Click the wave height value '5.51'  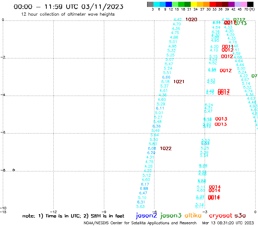[x=167, y=73]
